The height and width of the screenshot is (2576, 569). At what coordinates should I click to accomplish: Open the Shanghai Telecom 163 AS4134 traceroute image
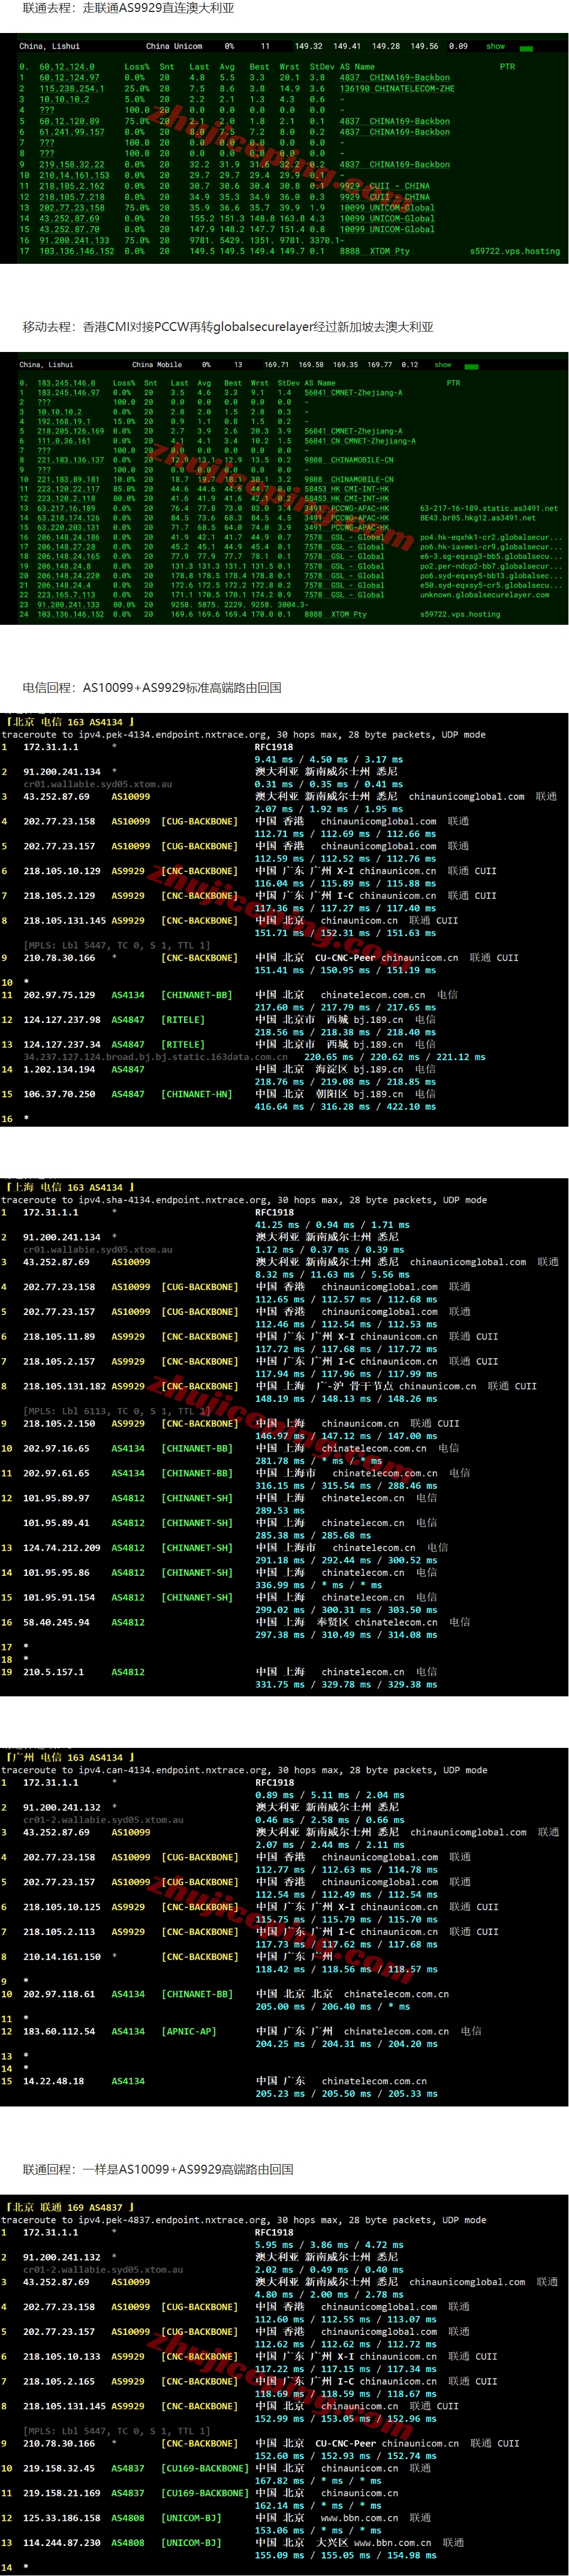[x=284, y=1436]
